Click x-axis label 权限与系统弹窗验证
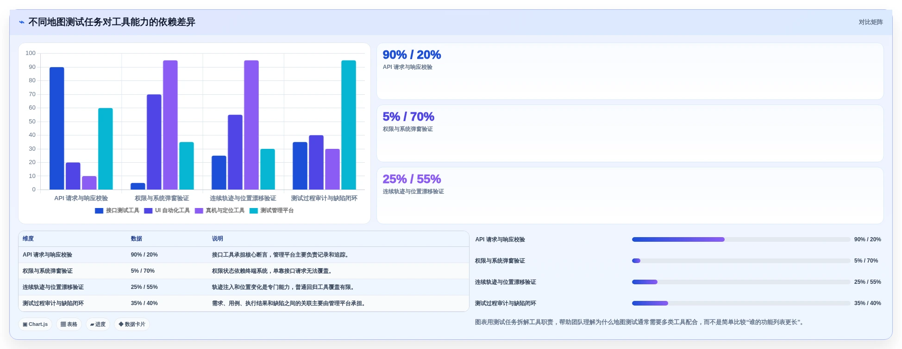The width and height of the screenshot is (902, 349). pos(162,198)
